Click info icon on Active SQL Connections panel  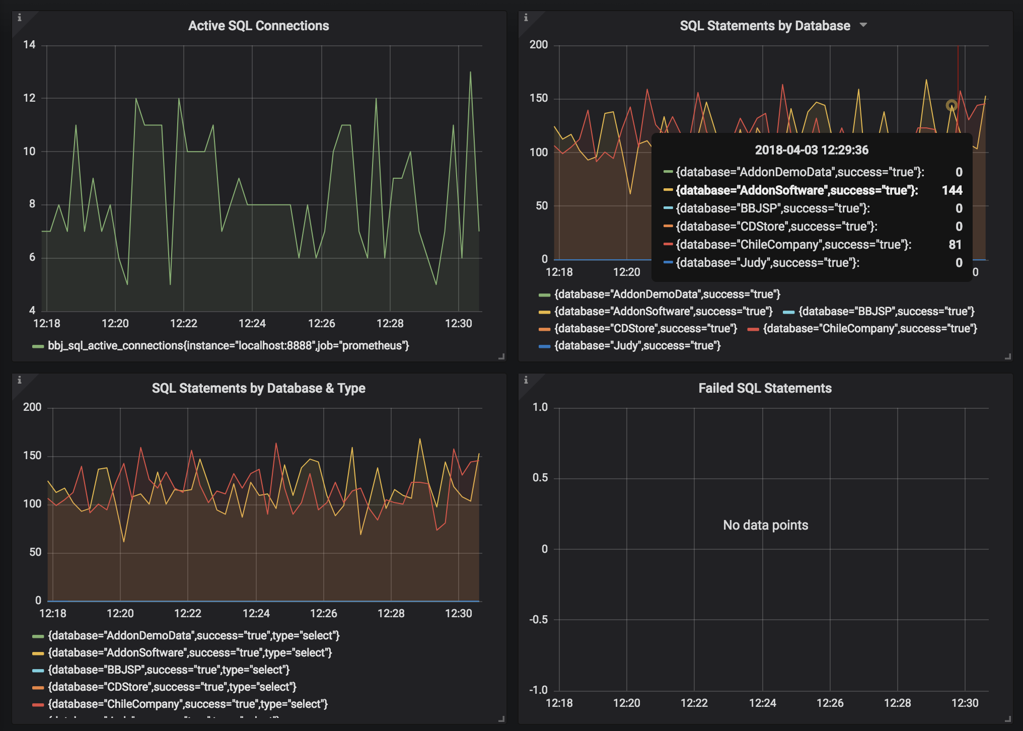(19, 18)
